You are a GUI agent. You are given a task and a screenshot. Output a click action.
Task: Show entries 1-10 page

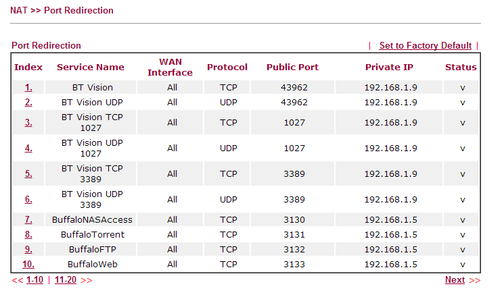35,279
